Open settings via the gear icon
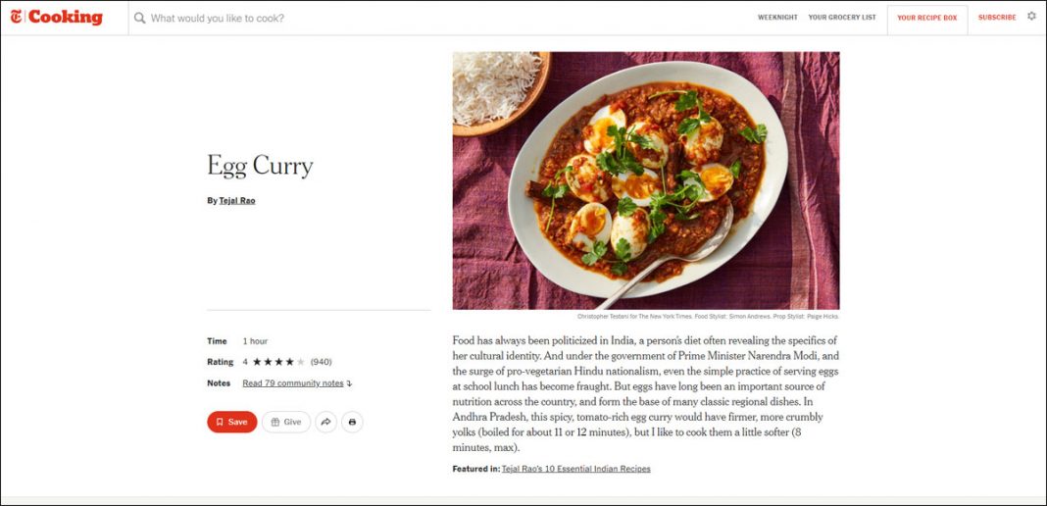 coord(1031,17)
